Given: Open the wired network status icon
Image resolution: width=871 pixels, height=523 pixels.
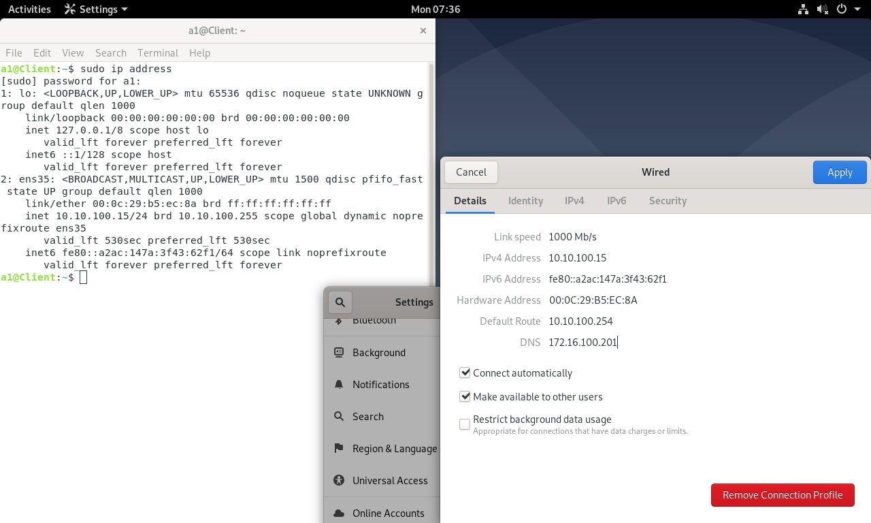Looking at the screenshot, I should tap(803, 10).
